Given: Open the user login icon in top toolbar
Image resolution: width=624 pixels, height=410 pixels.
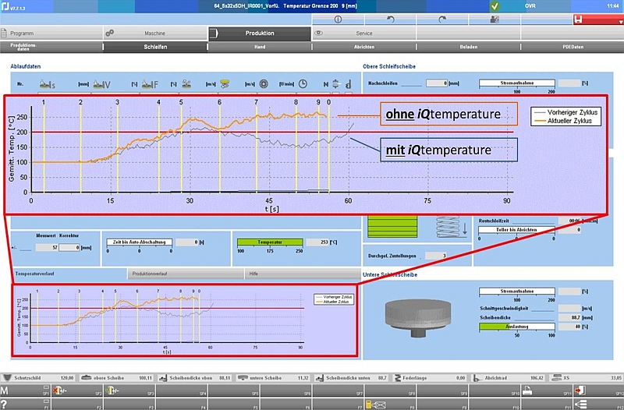Looking at the screenshot, I should click(x=495, y=19).
